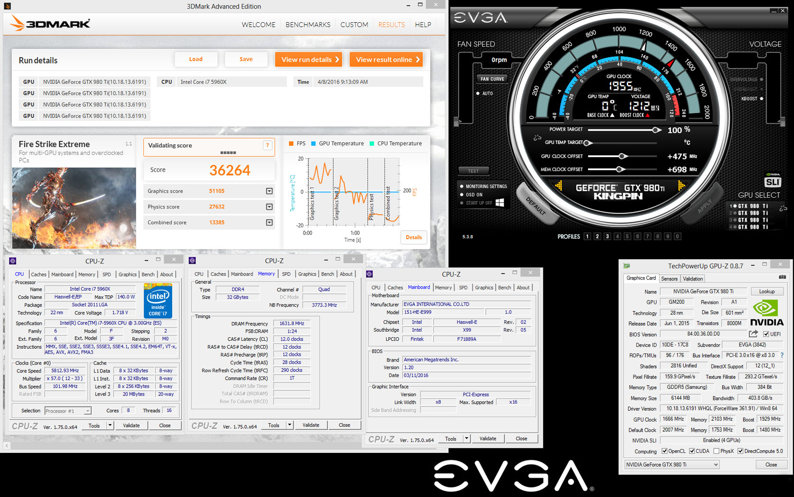This screenshot has width=794, height=497.
Task: Open the CUSTOM tab in 3DMark
Action: tap(354, 25)
